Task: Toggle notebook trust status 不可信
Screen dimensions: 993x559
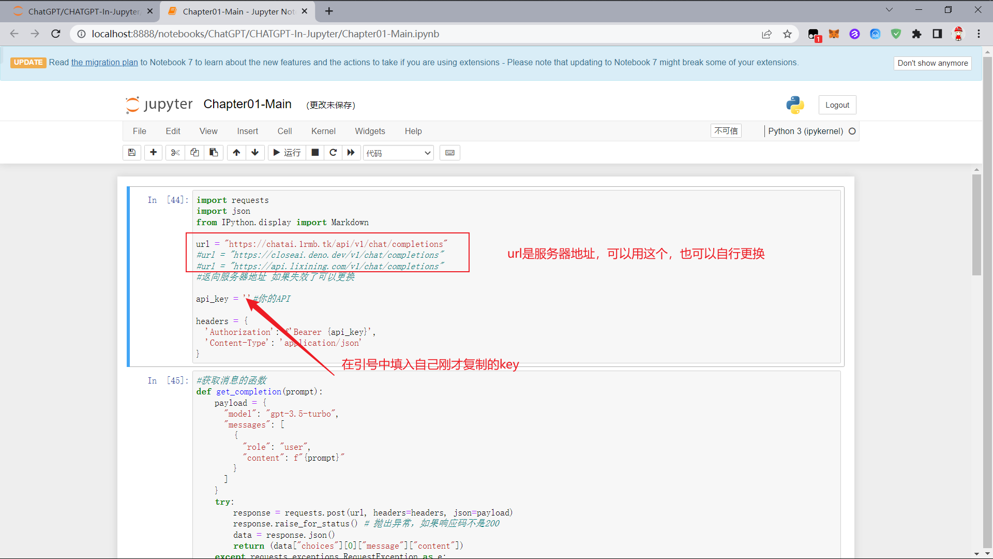Action: point(726,131)
